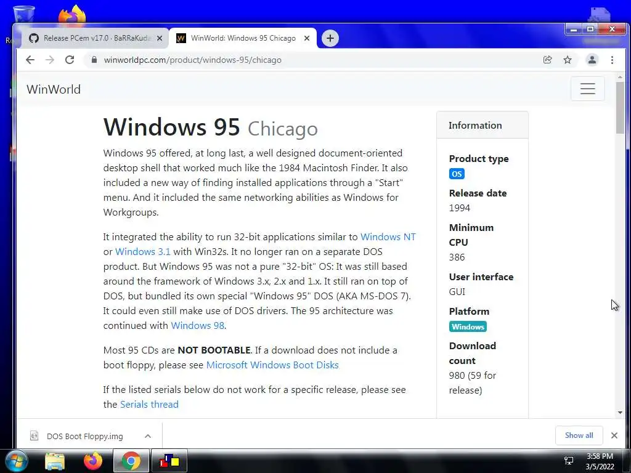Click Show all downloads
The height and width of the screenshot is (473, 631).
[x=579, y=435]
